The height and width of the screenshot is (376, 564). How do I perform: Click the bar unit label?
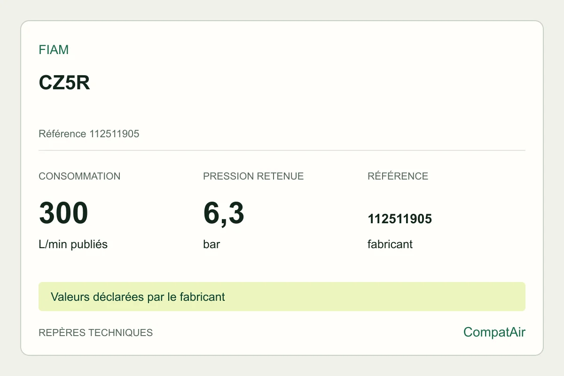(211, 244)
